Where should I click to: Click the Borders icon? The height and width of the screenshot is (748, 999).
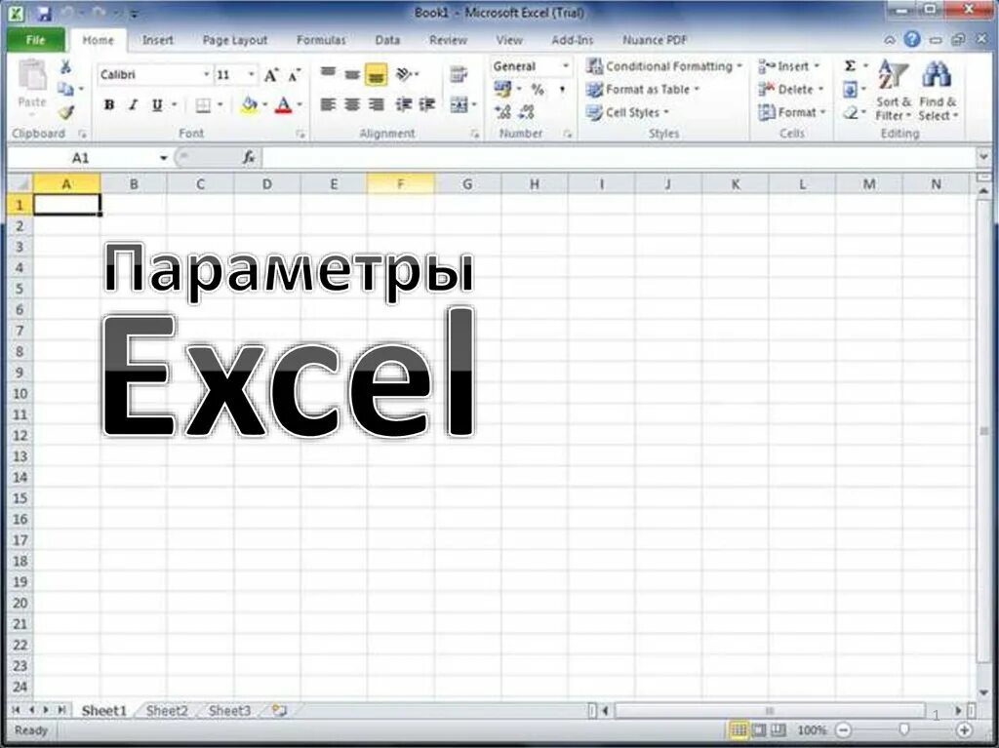click(203, 104)
